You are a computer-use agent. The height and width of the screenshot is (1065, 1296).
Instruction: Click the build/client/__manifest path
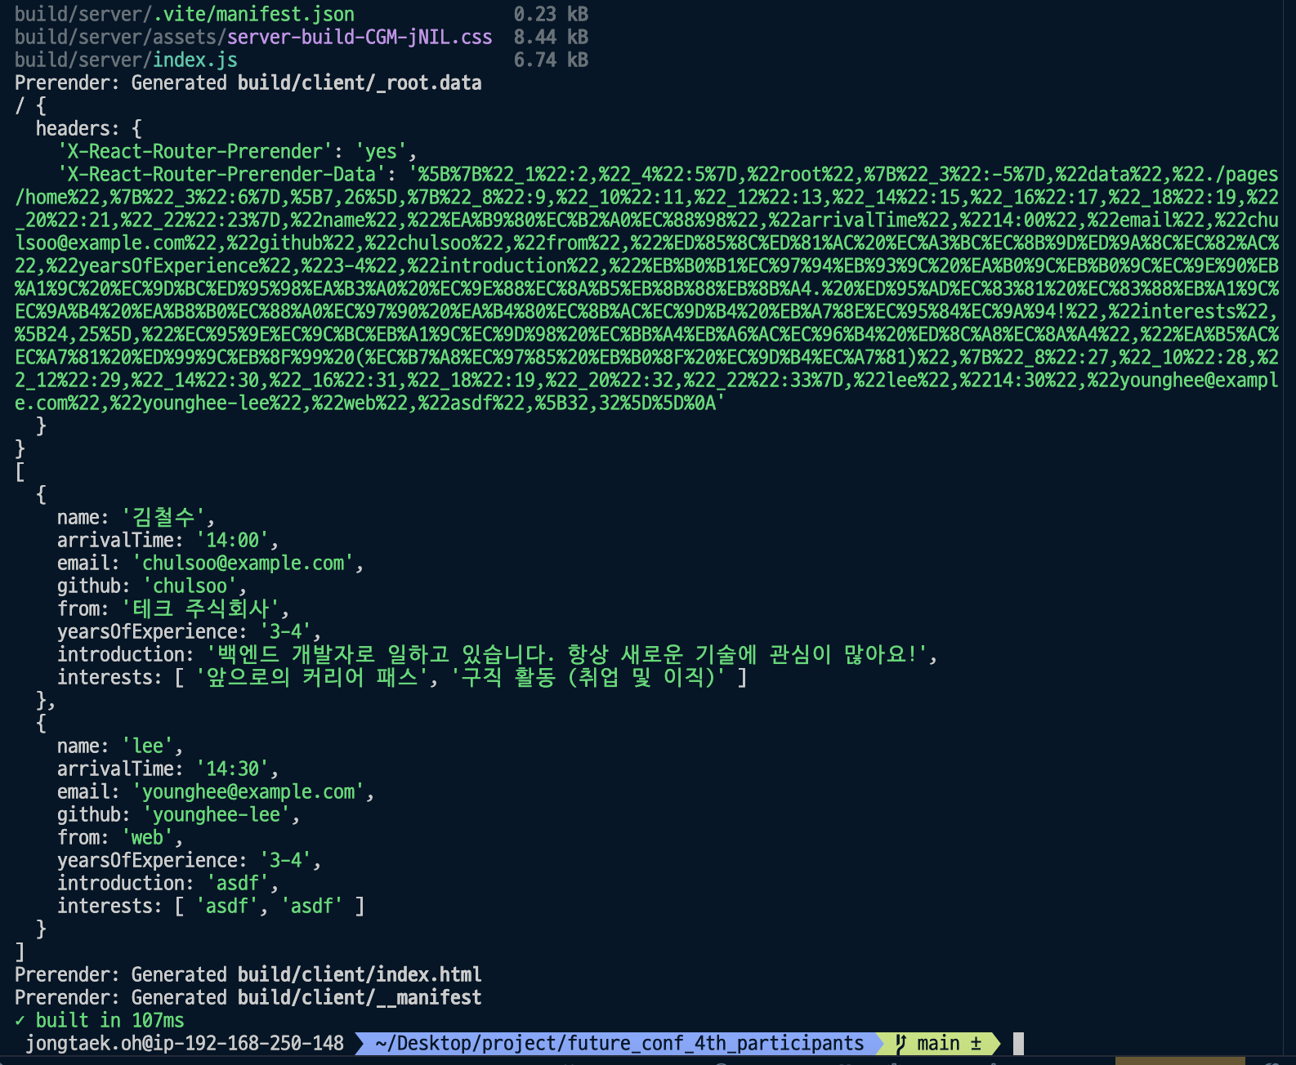pos(359,997)
